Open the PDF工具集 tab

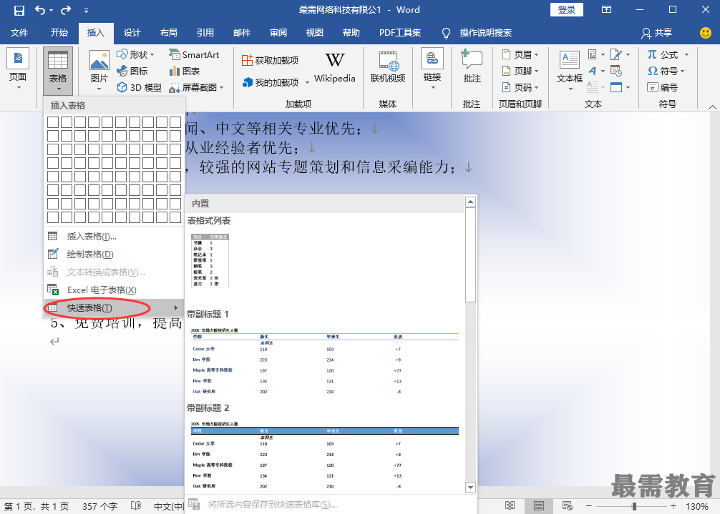(x=400, y=33)
